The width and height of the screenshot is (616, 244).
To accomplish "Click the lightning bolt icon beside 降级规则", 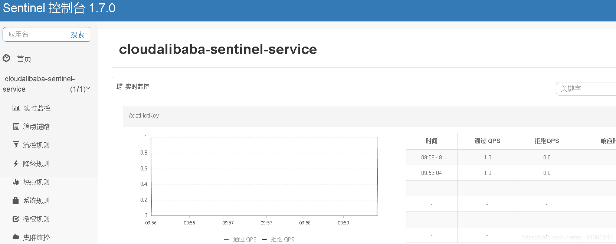I will click(x=16, y=163).
